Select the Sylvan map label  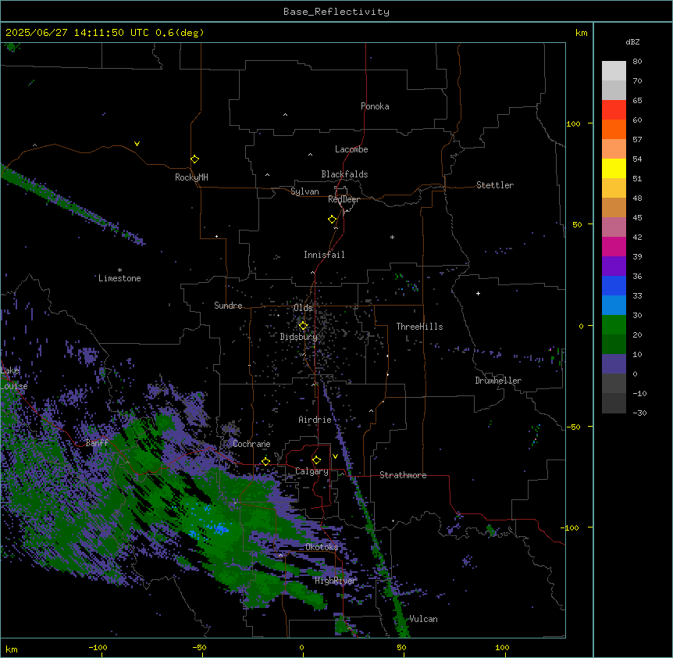[304, 191]
